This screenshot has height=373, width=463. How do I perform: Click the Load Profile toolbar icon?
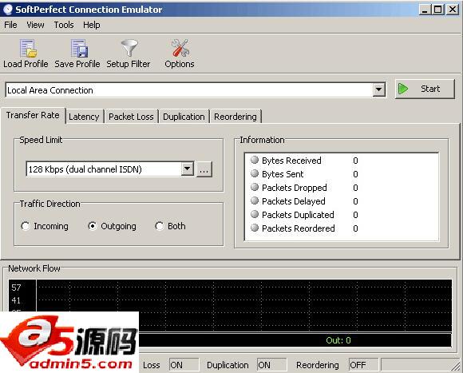(x=28, y=49)
